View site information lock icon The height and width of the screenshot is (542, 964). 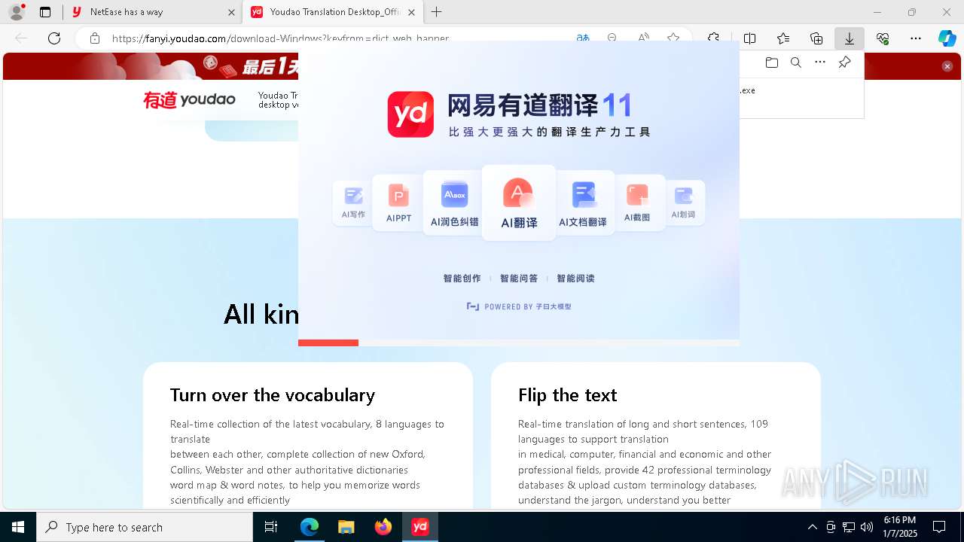pyautogui.click(x=94, y=38)
